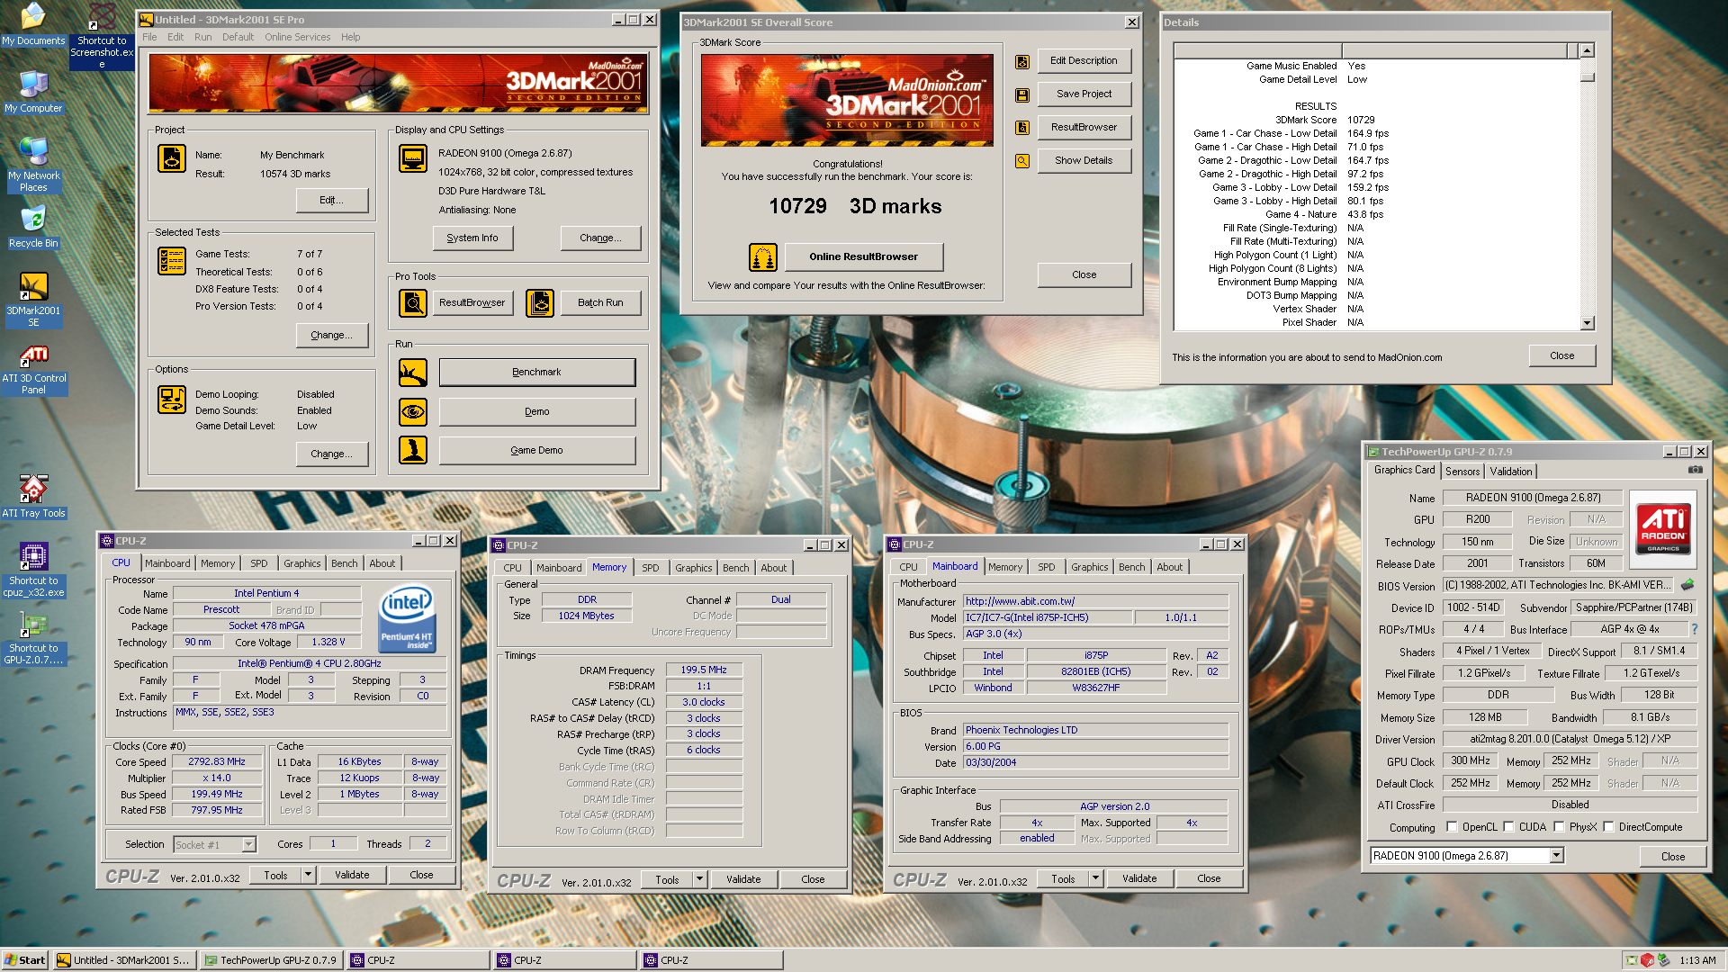The height and width of the screenshot is (972, 1728).
Task: Click the Start button
Action: (25, 960)
